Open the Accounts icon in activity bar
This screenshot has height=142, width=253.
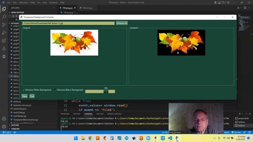pos(4,119)
